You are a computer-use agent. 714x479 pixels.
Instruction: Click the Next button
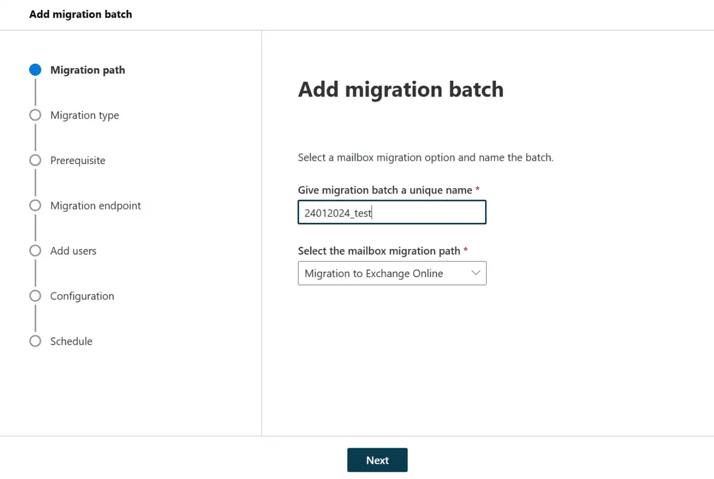pyautogui.click(x=377, y=460)
